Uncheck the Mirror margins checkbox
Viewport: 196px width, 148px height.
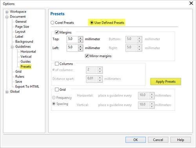coord(87,56)
